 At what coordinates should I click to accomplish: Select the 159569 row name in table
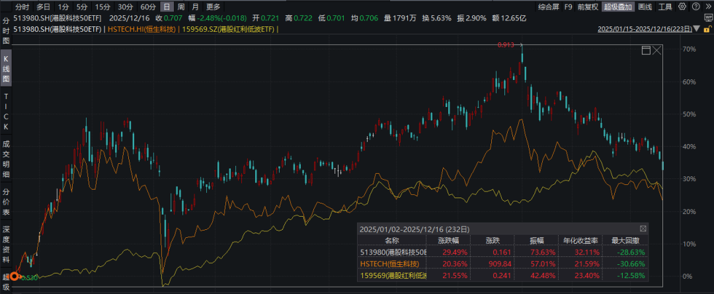pyautogui.click(x=391, y=275)
